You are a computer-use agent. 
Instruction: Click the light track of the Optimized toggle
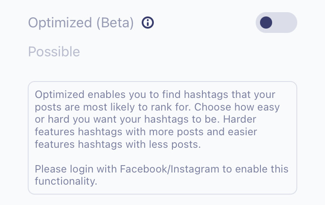(285, 23)
